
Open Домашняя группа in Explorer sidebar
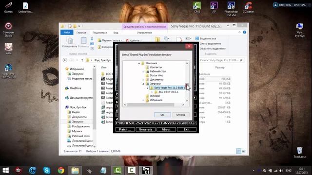(x=79, y=98)
